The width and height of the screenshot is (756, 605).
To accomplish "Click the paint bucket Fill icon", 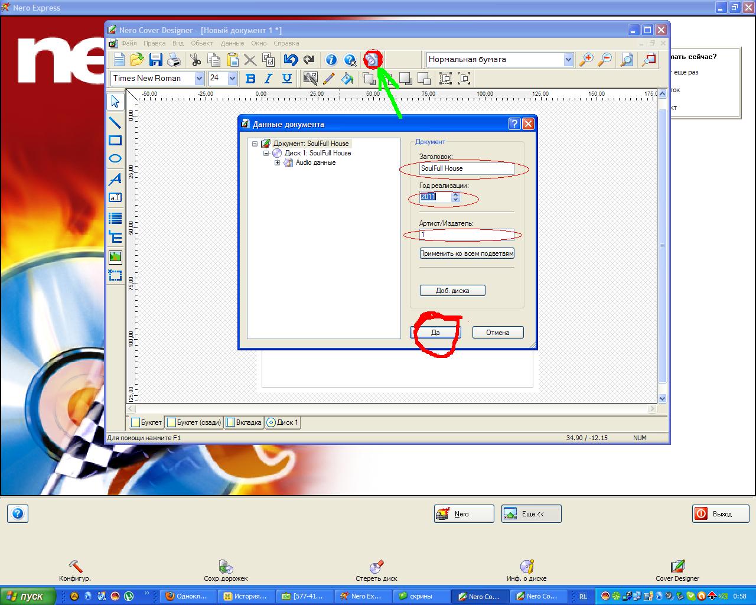I will click(x=347, y=78).
